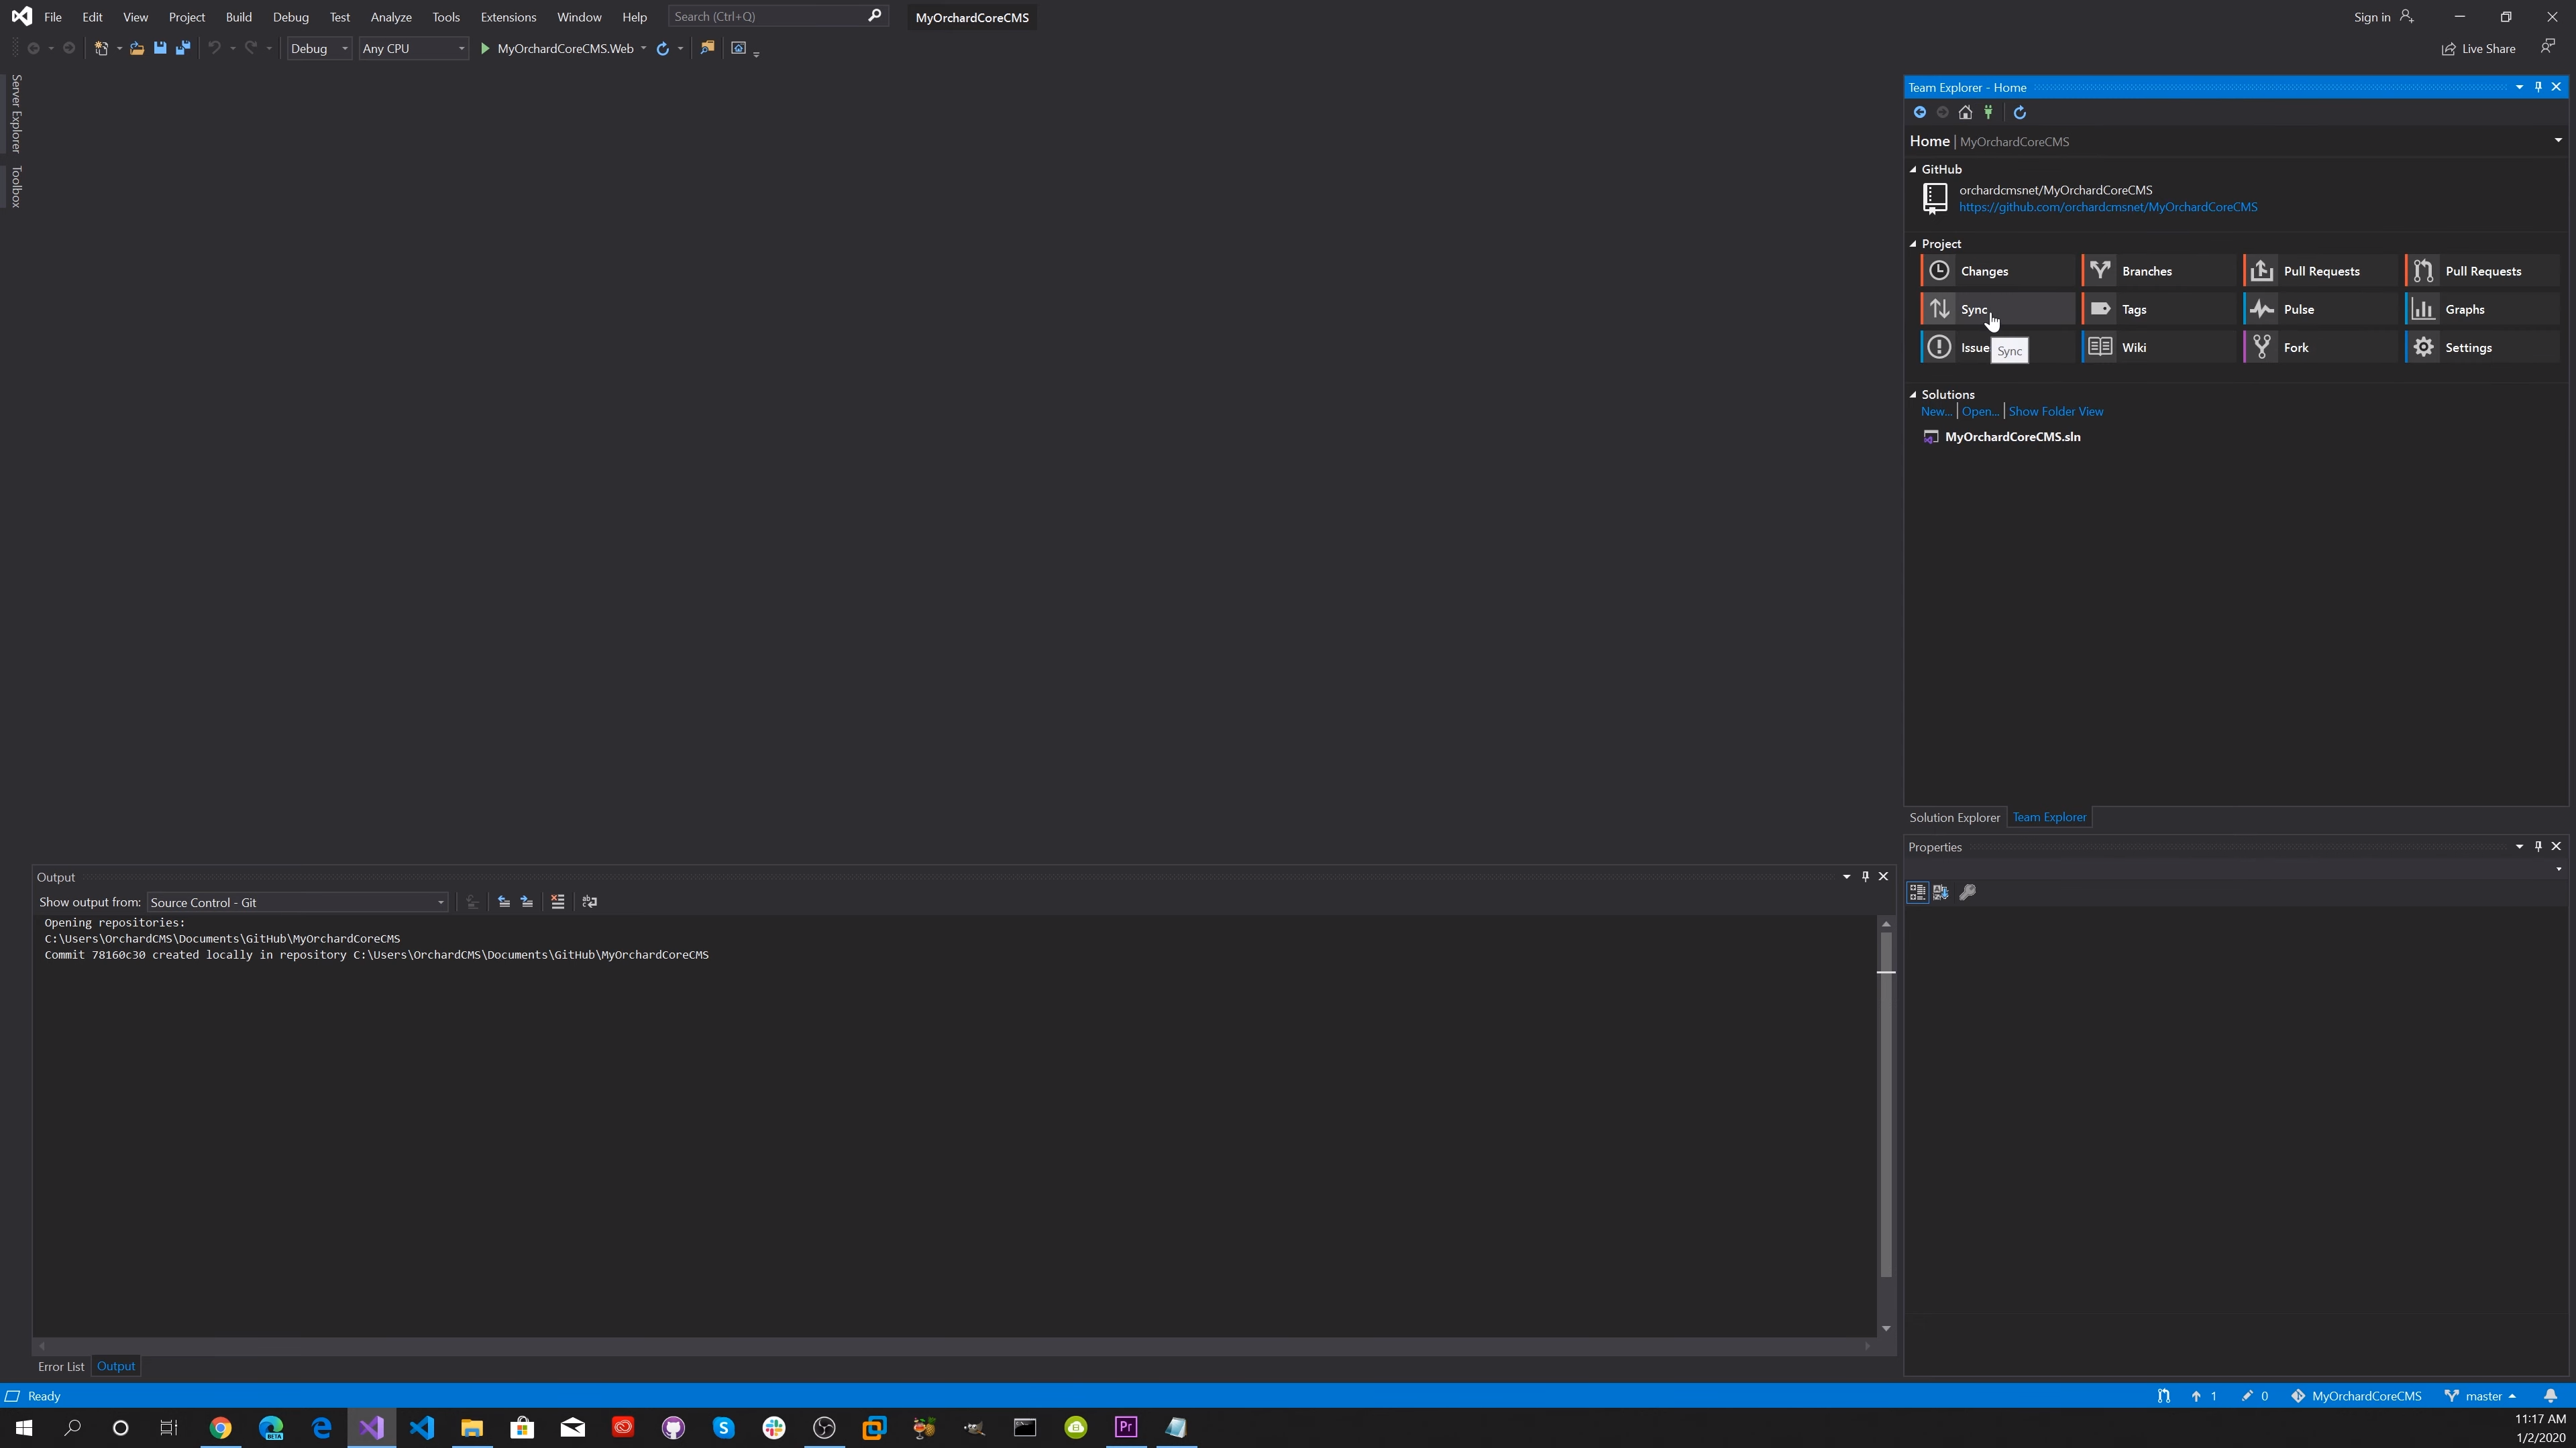Open the Team Explorer Home page dropdown arrow
Image resolution: width=2576 pixels, height=1448 pixels.
(2558, 140)
